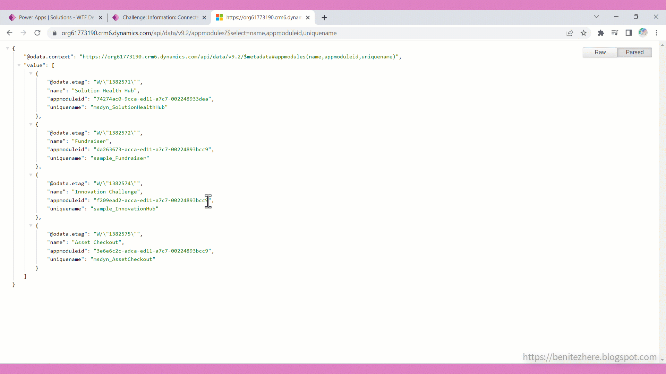Select the org61773190.crm6 dynamics tab
Viewport: 666px width, 374px height.
click(263, 18)
